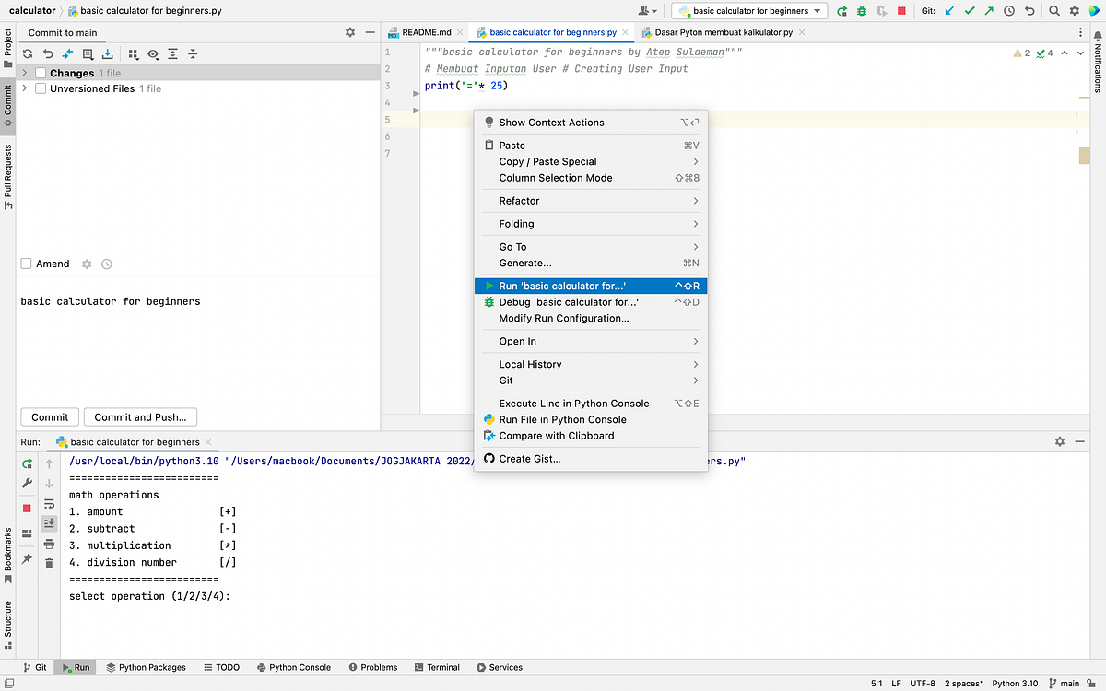Viewport: 1106px width, 691px height.
Task: Click the Git push arrow icon
Action: [988, 10]
